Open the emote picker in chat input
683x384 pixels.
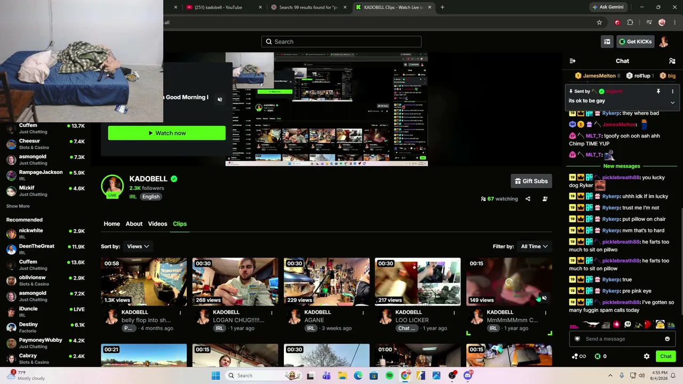667,339
